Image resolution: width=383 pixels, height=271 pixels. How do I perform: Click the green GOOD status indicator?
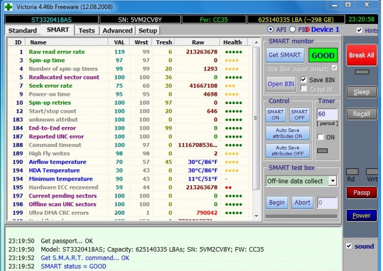[x=323, y=56]
